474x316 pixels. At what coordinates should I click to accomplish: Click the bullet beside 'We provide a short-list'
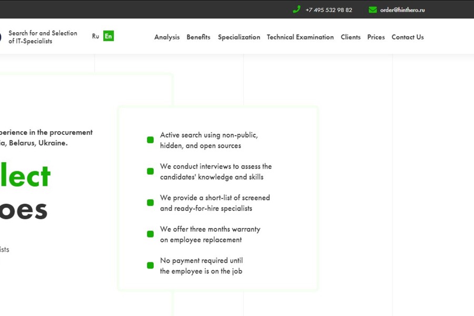(150, 203)
